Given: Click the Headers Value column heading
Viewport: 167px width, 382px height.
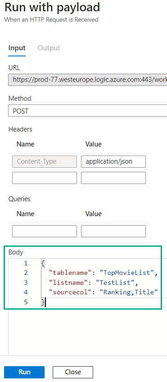Looking at the screenshot, I should click(x=94, y=144).
